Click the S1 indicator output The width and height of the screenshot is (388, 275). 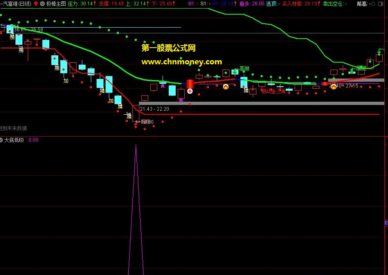click(205, 4)
